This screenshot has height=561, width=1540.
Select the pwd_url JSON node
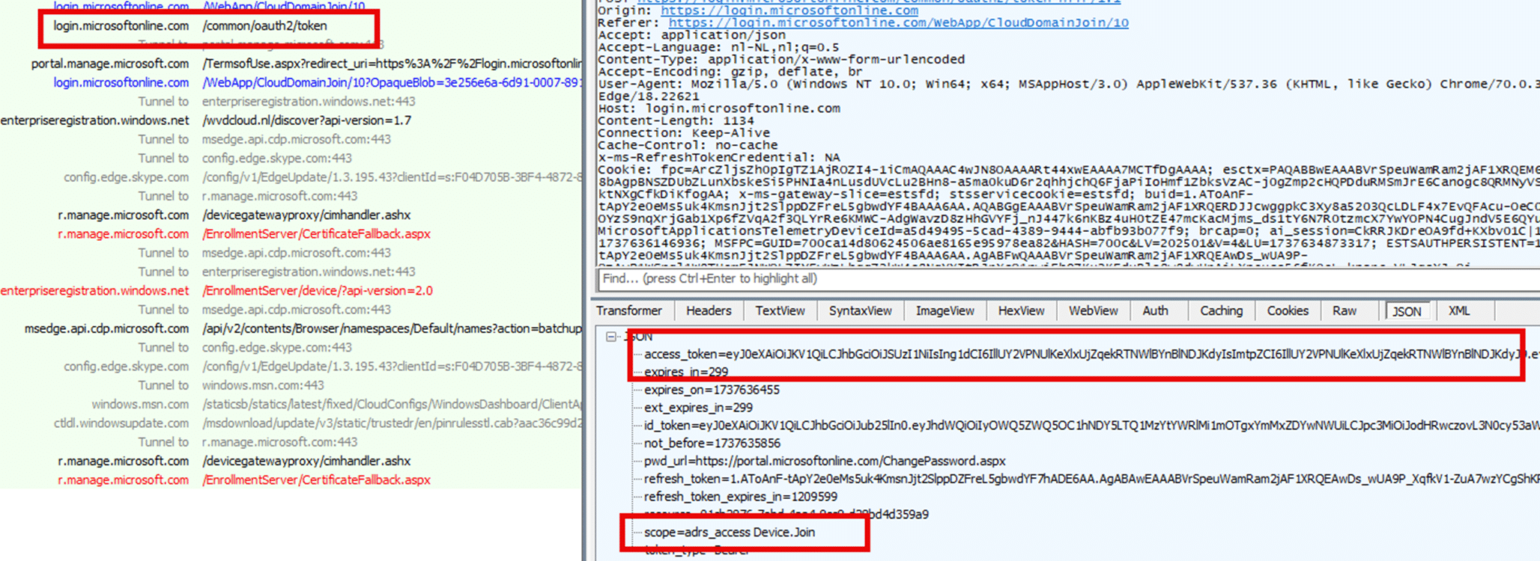(825, 461)
